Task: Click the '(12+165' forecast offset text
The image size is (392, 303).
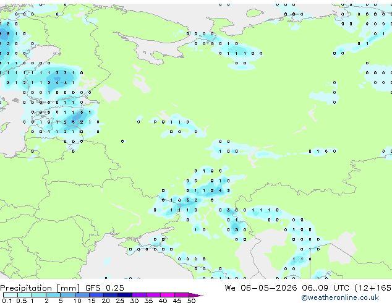Action: click(x=373, y=288)
